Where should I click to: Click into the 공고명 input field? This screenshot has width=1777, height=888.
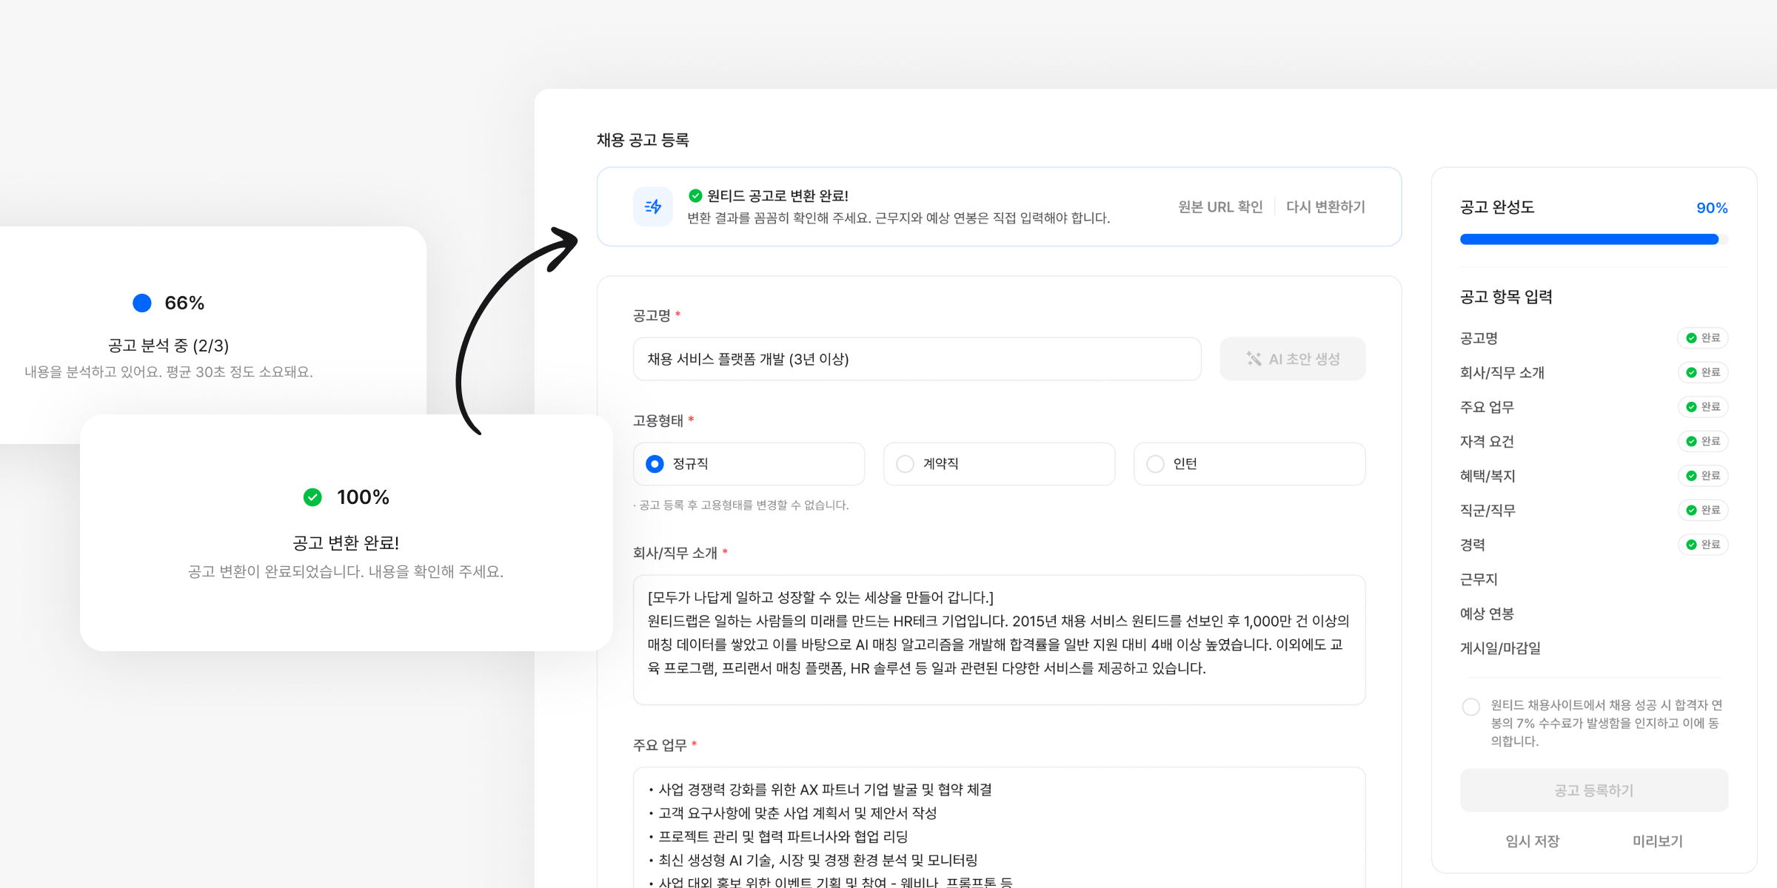coord(917,359)
